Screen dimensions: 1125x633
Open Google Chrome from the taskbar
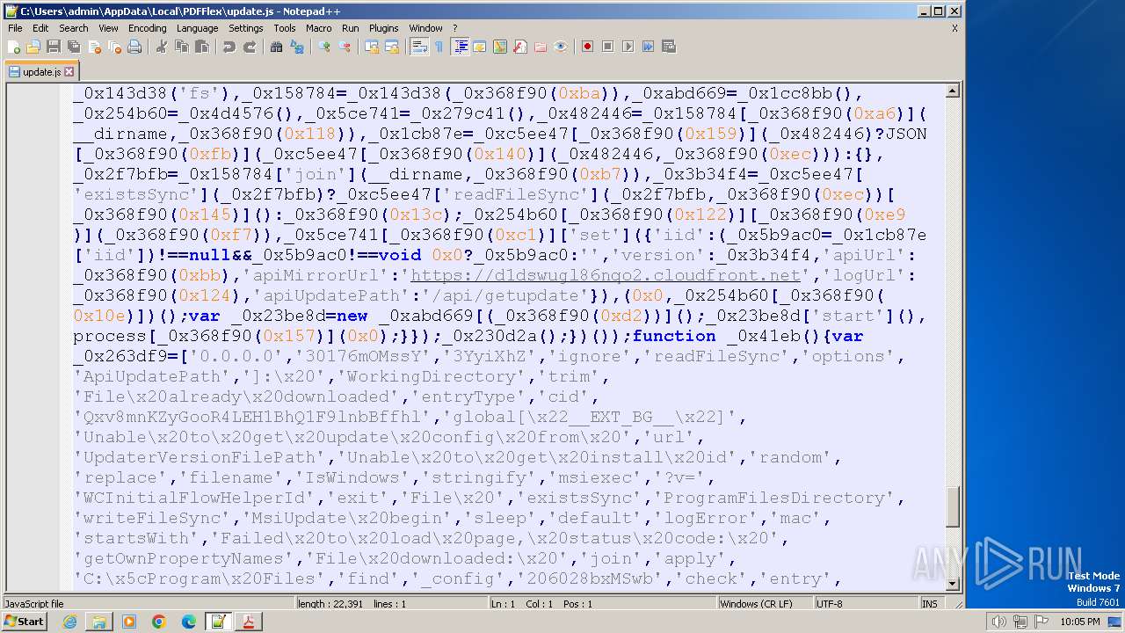pos(159,622)
